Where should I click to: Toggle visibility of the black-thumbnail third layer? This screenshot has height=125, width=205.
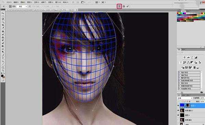tap(178, 115)
